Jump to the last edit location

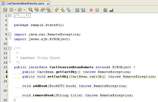[5, 10]
